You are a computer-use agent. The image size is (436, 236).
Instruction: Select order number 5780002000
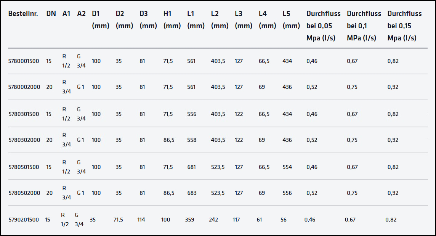24,87
